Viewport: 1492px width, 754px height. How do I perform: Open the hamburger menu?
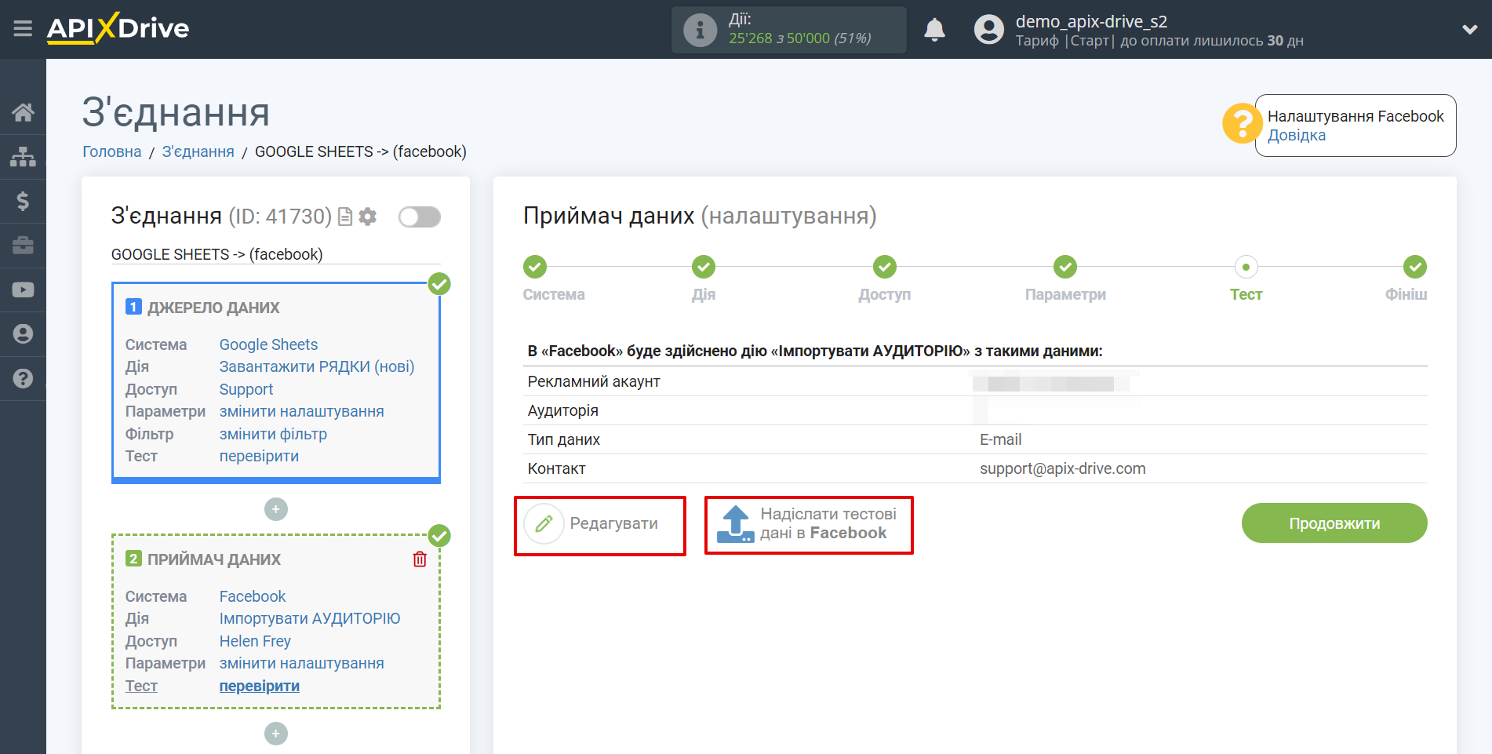click(x=23, y=29)
